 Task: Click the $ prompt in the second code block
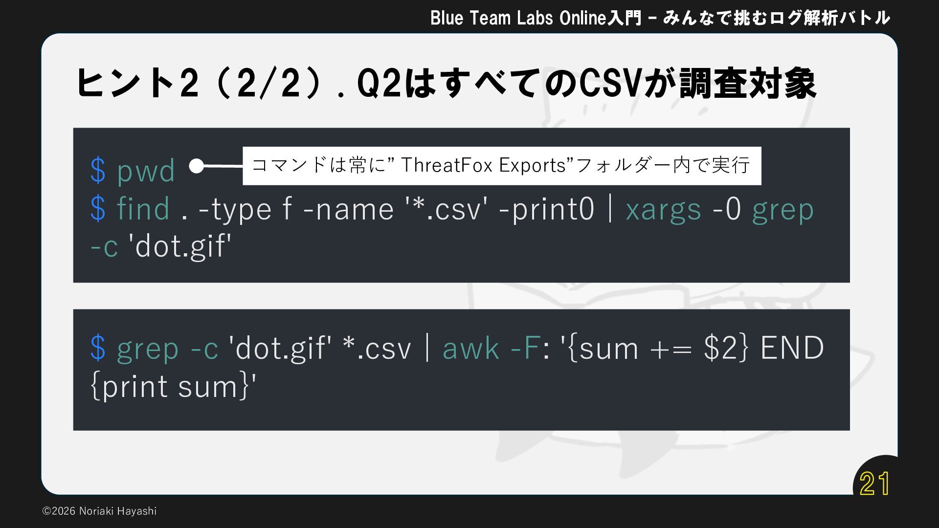click(x=98, y=348)
